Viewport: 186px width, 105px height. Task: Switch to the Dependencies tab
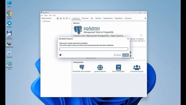(108, 18)
